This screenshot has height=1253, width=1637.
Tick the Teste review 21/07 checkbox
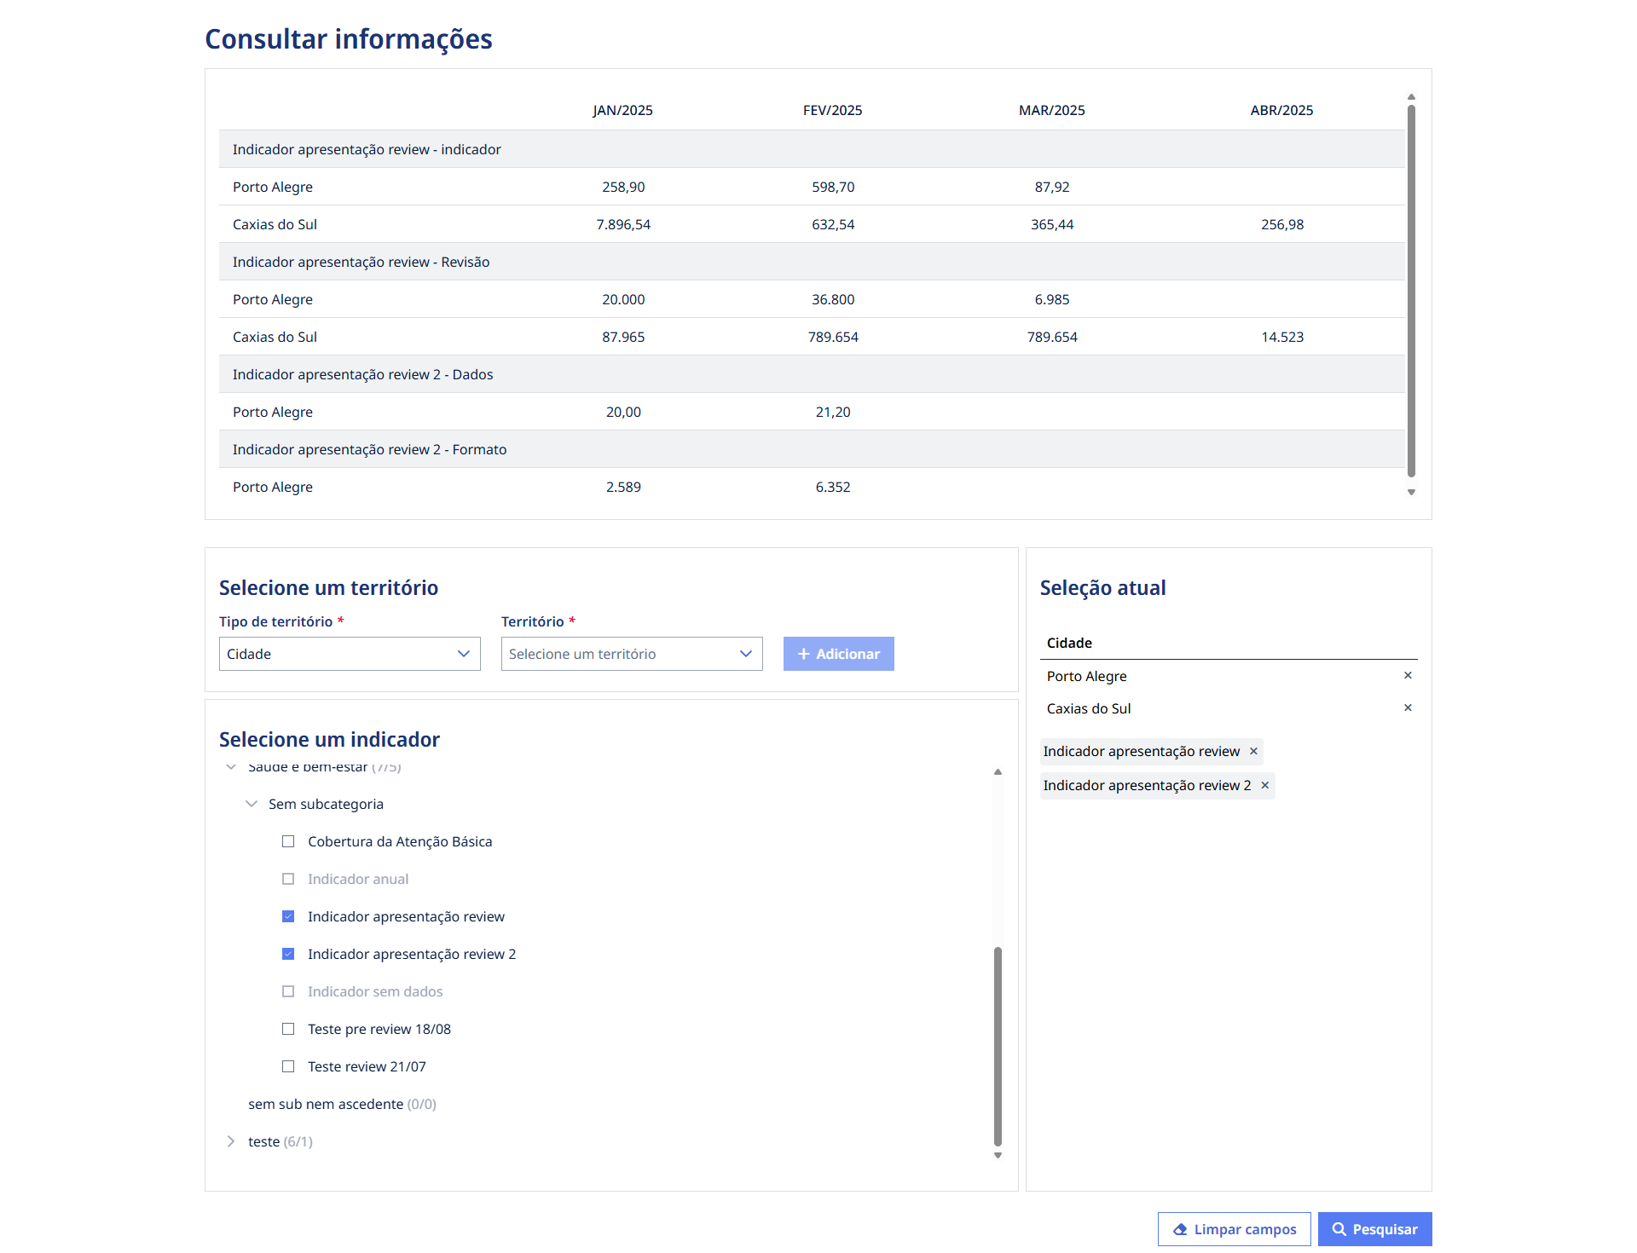click(288, 1066)
